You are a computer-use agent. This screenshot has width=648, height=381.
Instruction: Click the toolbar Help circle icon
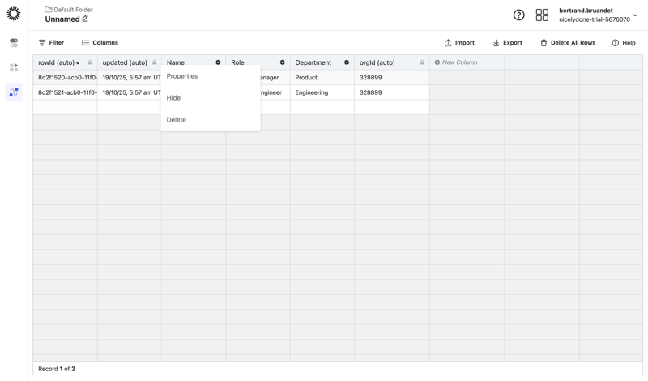point(616,43)
